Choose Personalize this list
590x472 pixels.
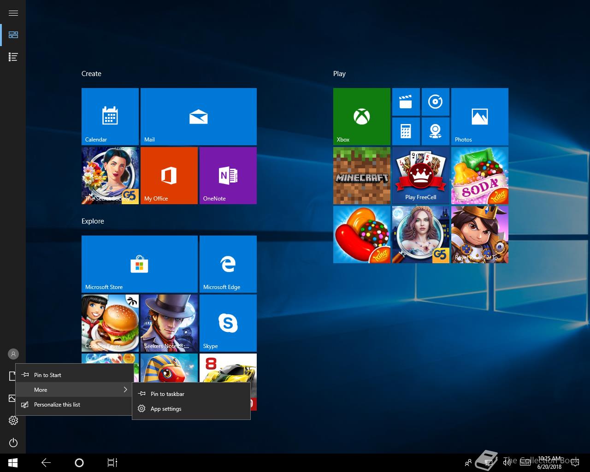pos(75,404)
